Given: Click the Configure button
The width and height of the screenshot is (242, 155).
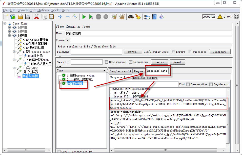Looking at the screenshot, I should 220,52.
